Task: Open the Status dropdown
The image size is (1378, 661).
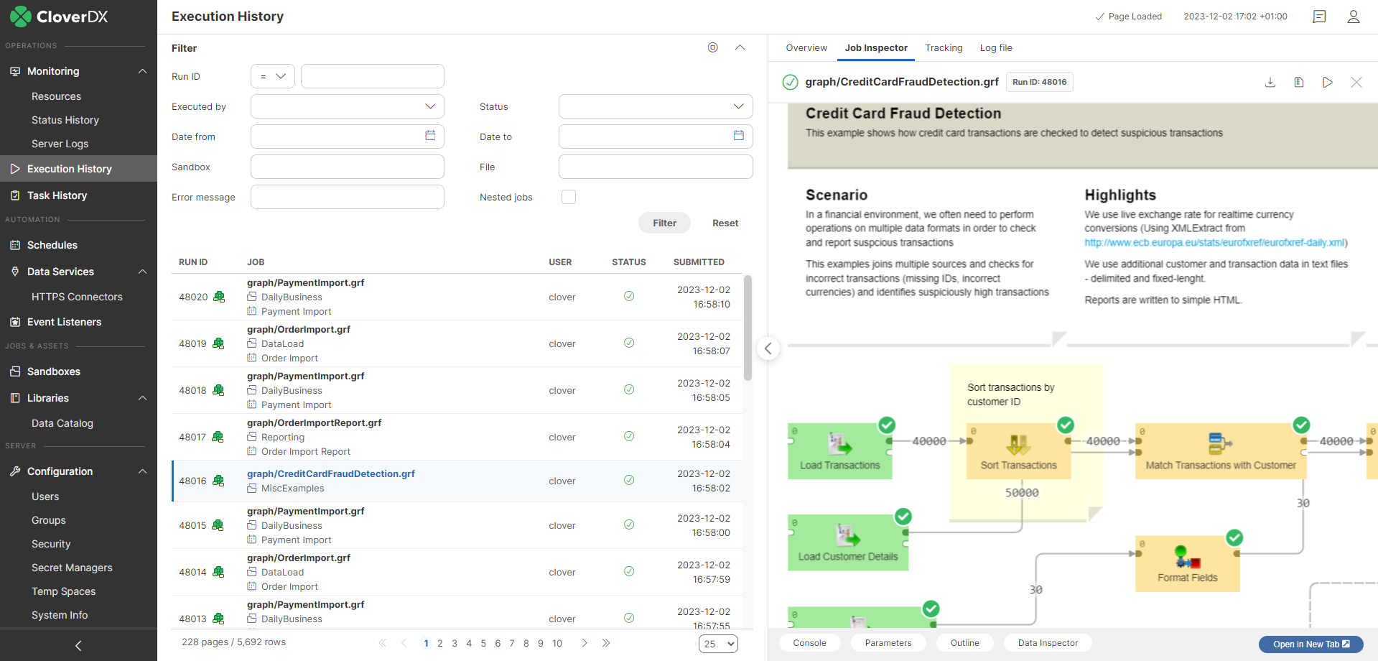Action: coord(655,106)
